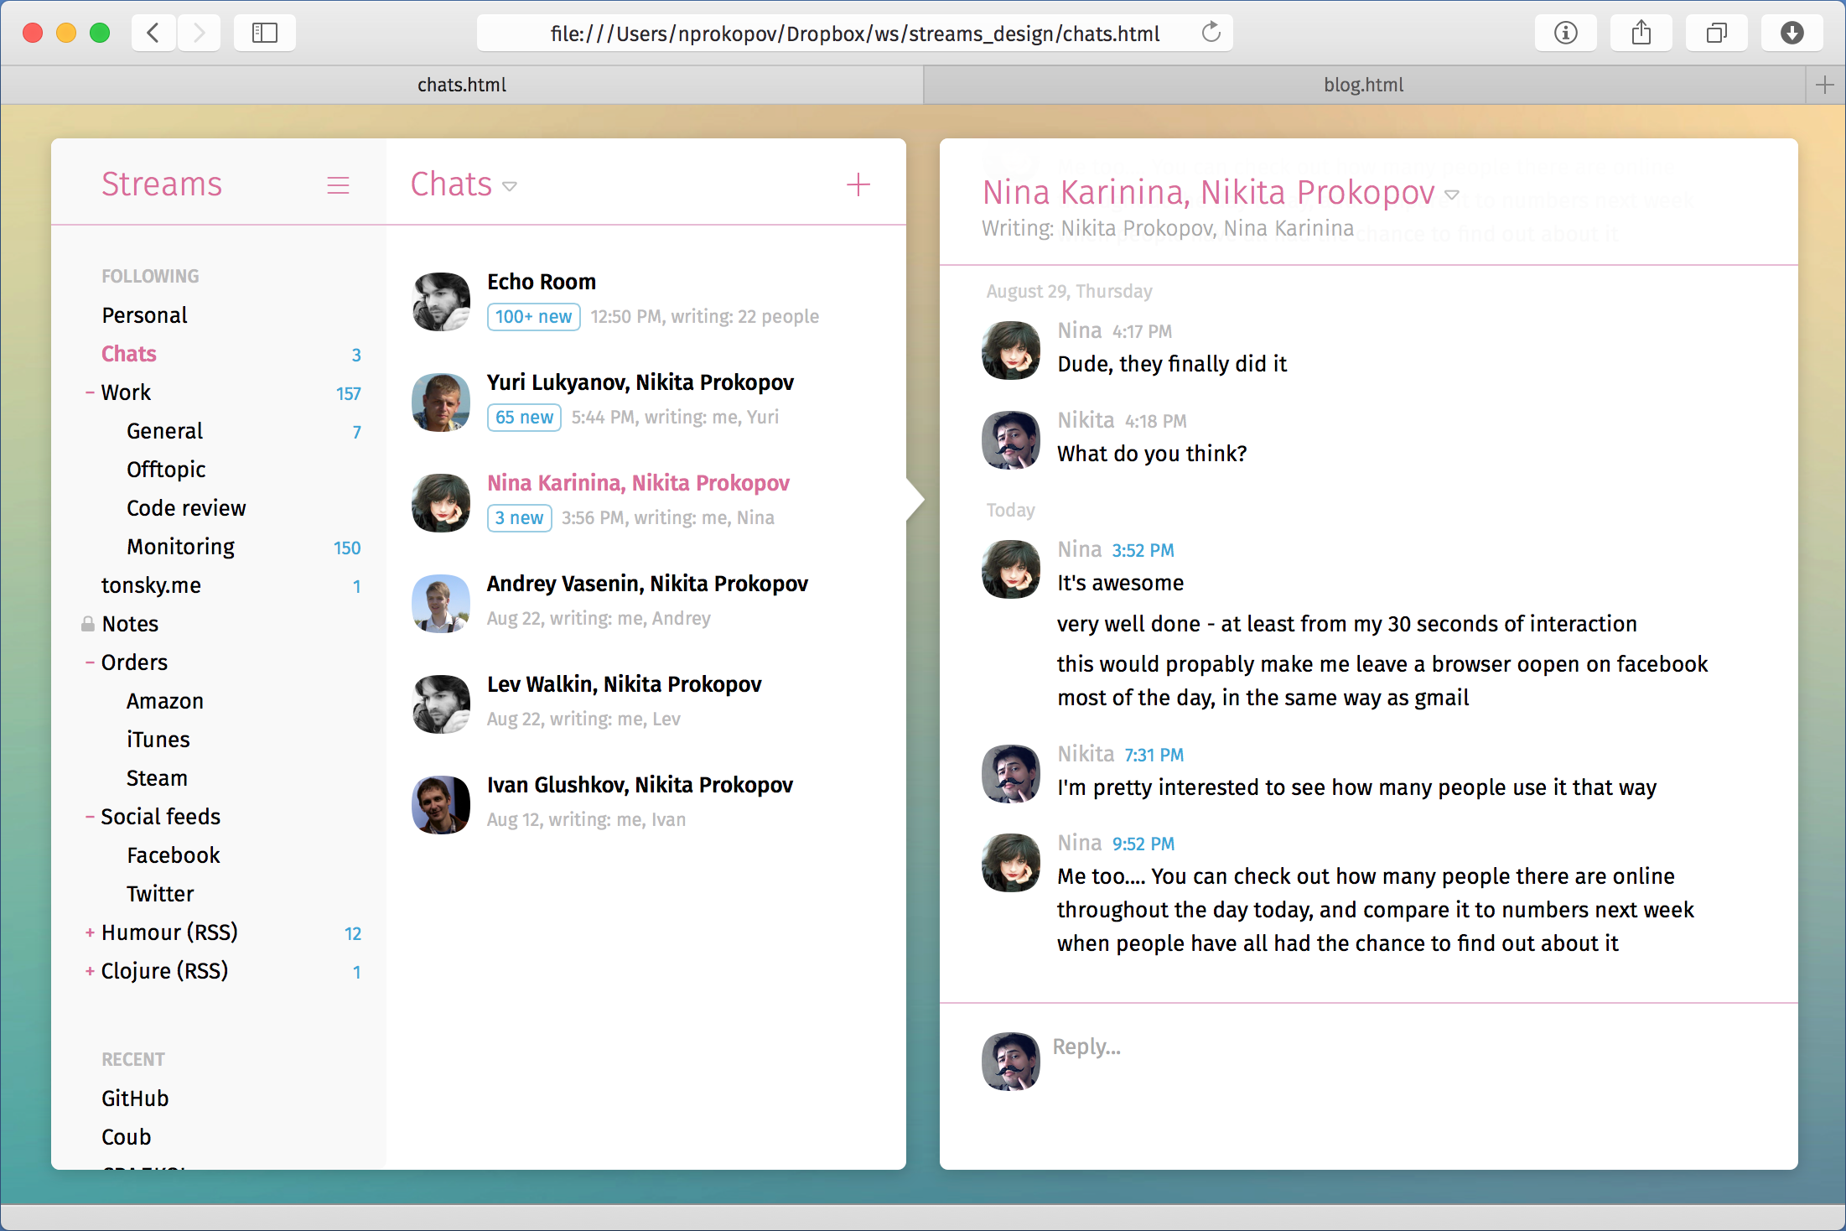This screenshot has width=1846, height=1231.
Task: Click the Safari sidebar toggle icon
Action: point(265,34)
